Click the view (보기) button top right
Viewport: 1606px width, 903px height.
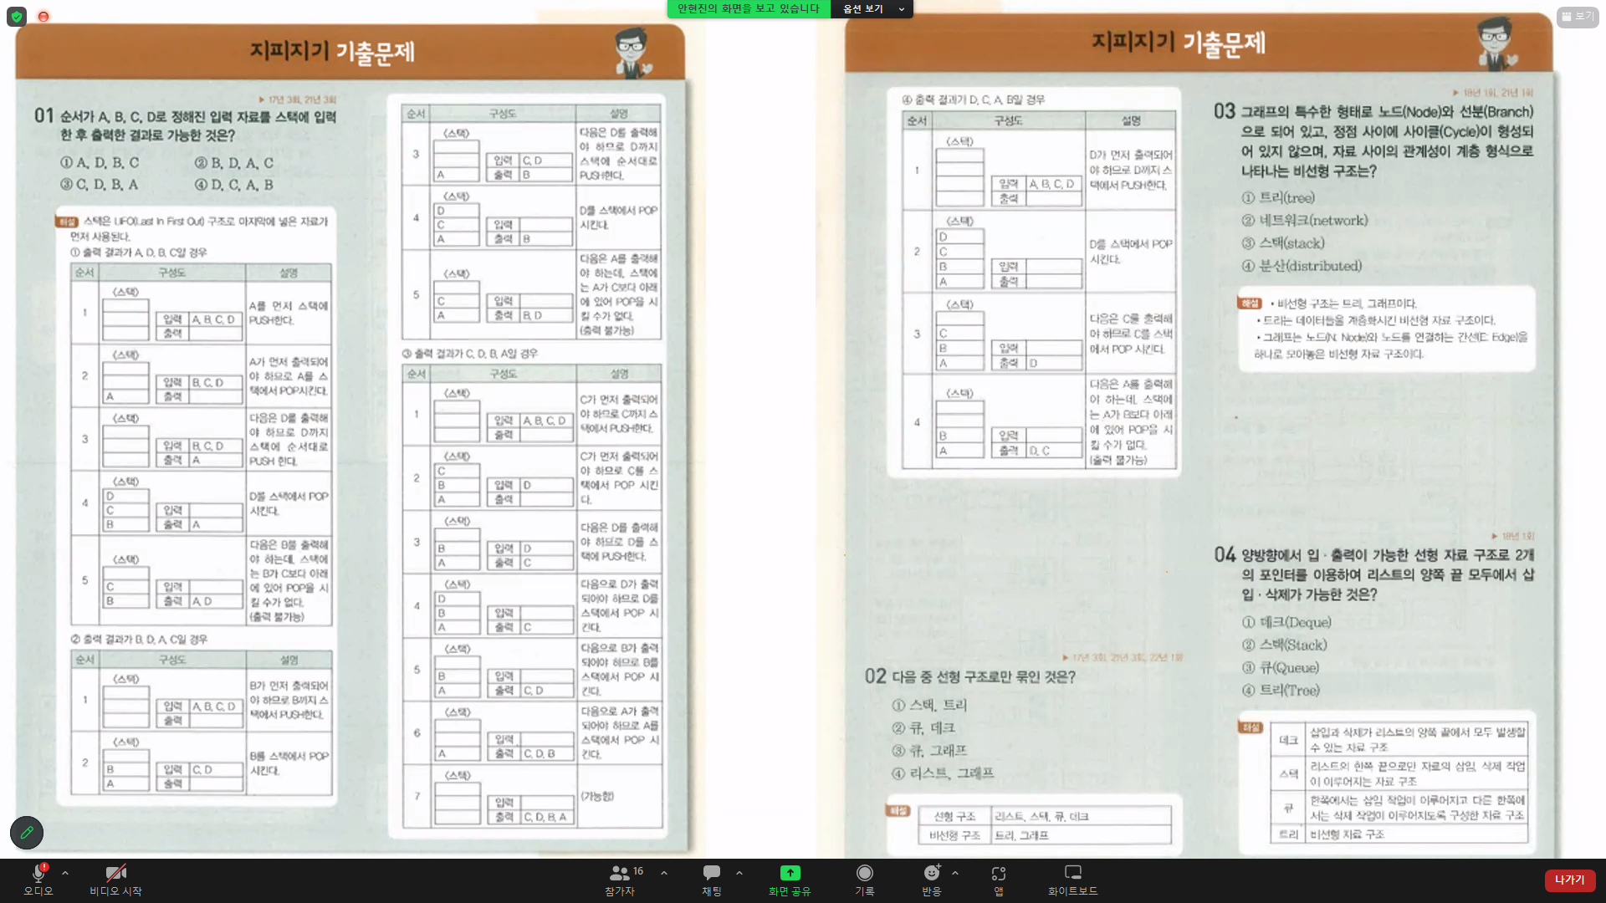[x=1578, y=16]
